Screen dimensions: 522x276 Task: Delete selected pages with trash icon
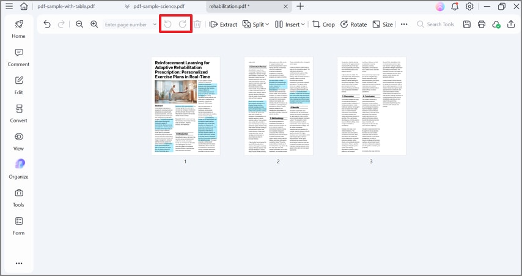coord(197,24)
